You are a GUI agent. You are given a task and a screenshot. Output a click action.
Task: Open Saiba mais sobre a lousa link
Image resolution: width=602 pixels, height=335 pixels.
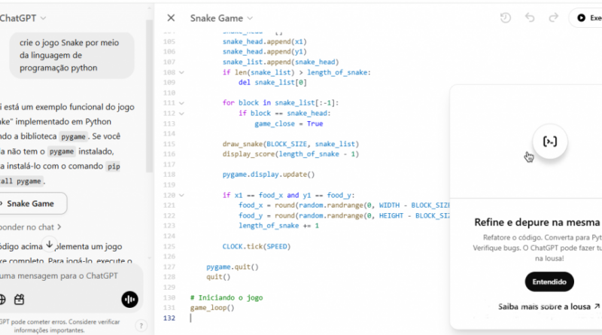[x=549, y=306]
